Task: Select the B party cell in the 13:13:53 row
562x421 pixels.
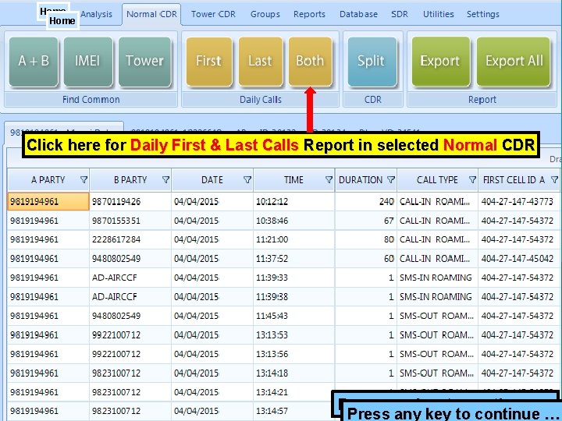Action: 130,334
